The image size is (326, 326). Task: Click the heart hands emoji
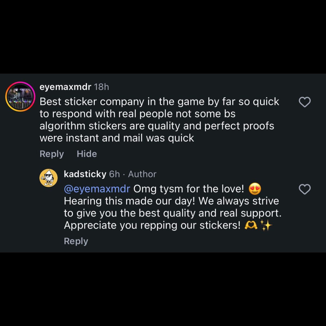(251, 225)
